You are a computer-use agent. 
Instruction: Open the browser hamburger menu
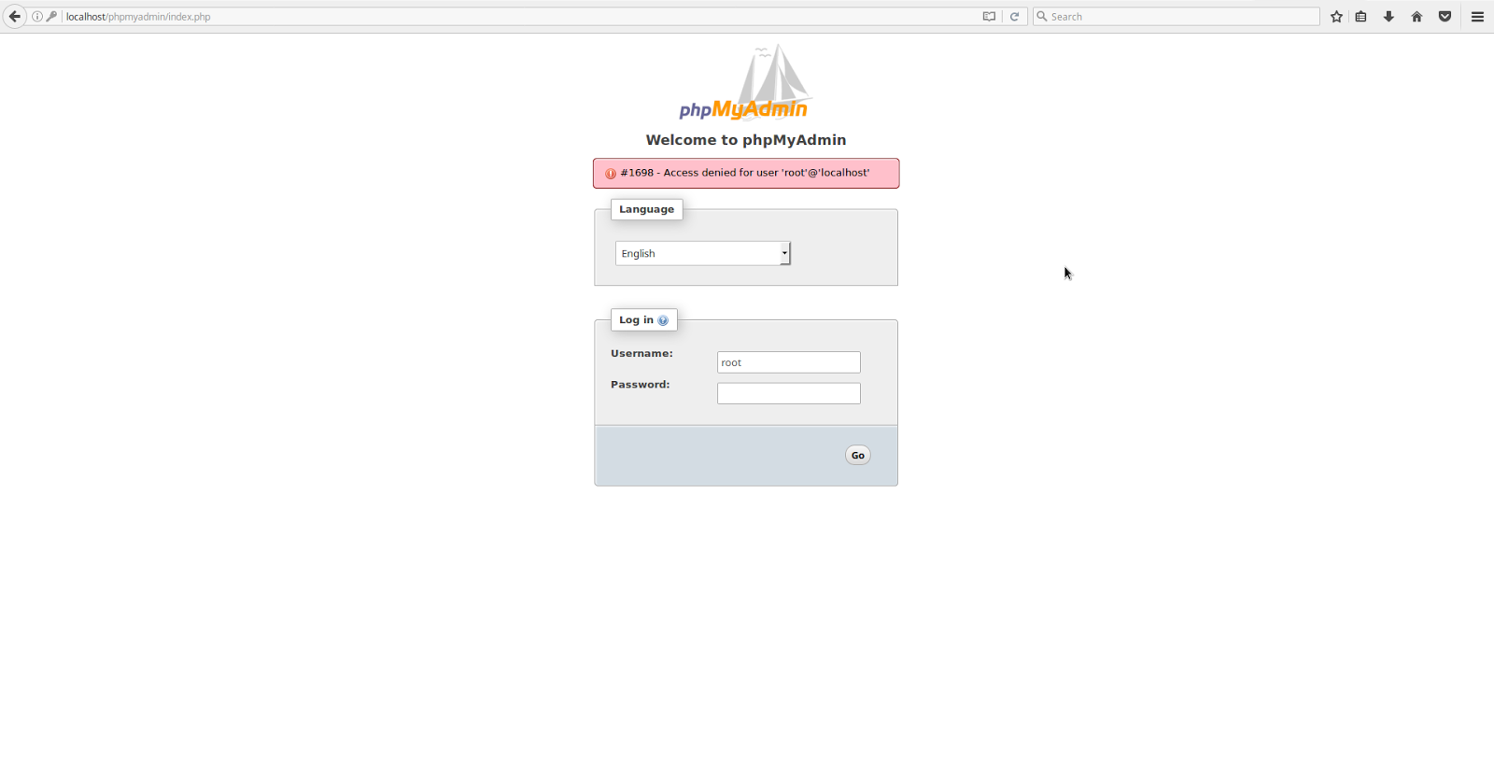[x=1477, y=17]
